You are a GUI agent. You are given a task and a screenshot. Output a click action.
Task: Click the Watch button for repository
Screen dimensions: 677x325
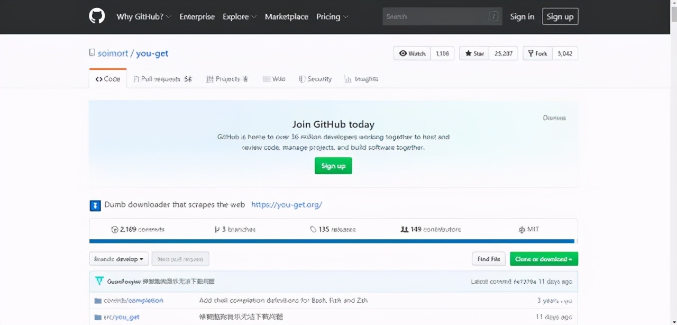click(x=412, y=53)
